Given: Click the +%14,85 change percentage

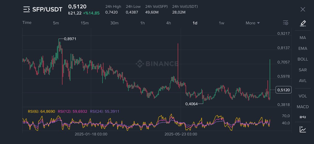Looking at the screenshot, I should click(91, 13).
